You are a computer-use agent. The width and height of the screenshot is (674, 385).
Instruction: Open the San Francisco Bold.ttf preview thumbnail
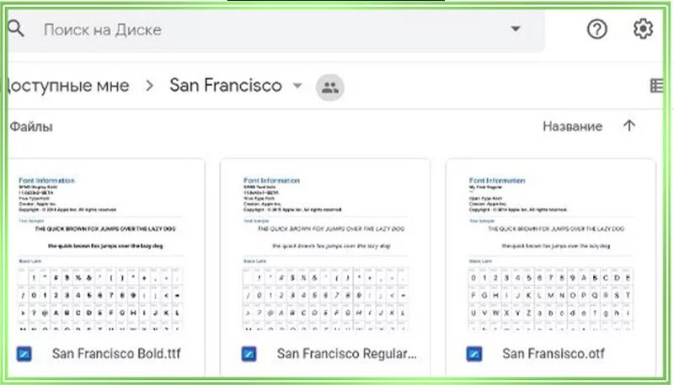click(101, 254)
